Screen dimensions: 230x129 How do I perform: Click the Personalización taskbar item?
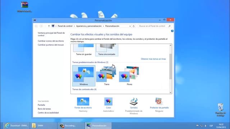click(98, 126)
